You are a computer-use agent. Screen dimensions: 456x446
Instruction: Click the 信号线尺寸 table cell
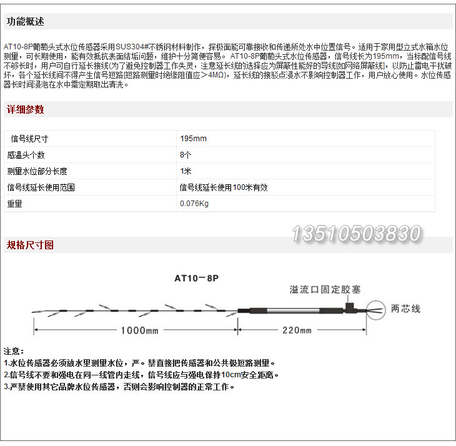click(x=90, y=139)
